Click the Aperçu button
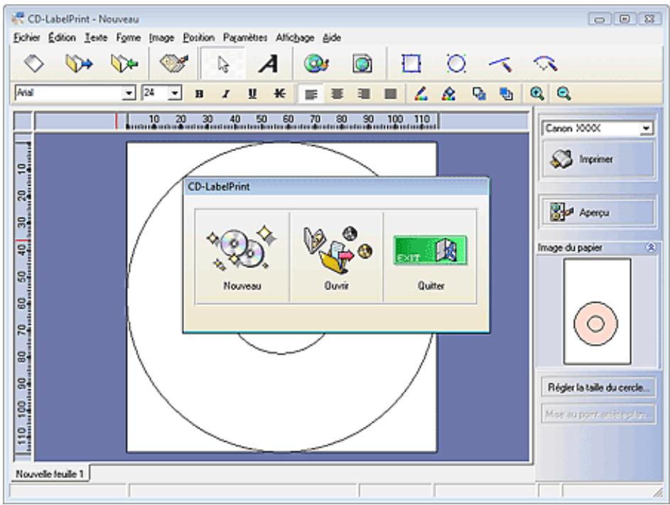 click(598, 212)
